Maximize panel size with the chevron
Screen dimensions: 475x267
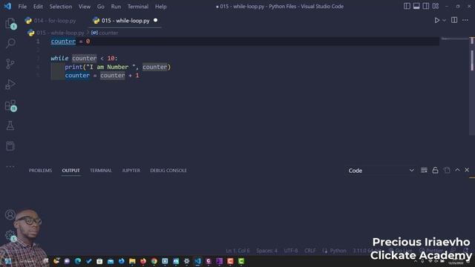coord(457,170)
